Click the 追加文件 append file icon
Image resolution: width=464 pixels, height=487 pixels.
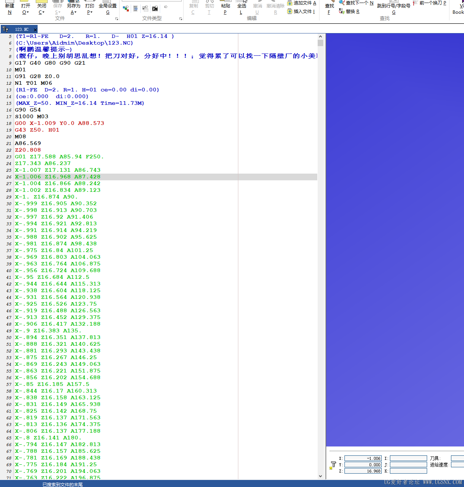click(x=290, y=3)
